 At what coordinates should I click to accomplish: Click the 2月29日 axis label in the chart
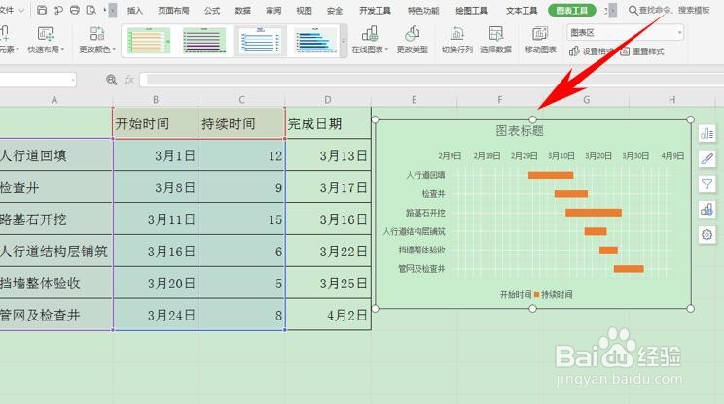click(525, 156)
